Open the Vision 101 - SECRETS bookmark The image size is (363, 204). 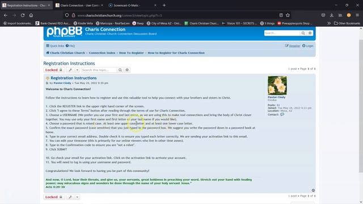point(239,23)
